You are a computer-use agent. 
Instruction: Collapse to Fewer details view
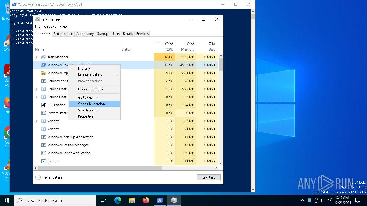[x=49, y=177]
